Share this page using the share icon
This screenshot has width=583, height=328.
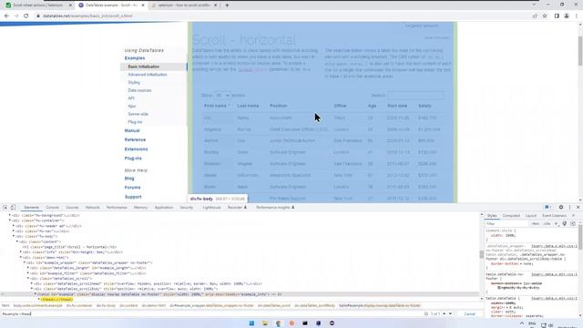pos(535,16)
